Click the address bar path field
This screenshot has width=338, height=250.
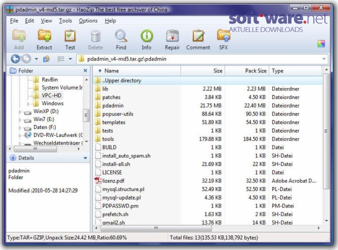pyautogui.click(x=202, y=59)
